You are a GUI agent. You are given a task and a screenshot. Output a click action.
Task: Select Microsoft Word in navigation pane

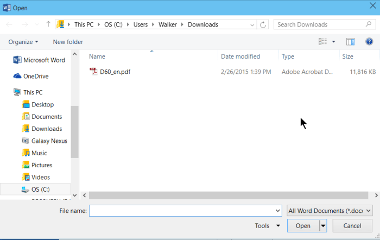(39, 60)
